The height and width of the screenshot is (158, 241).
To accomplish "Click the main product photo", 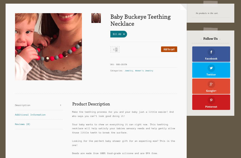I will [48, 47].
